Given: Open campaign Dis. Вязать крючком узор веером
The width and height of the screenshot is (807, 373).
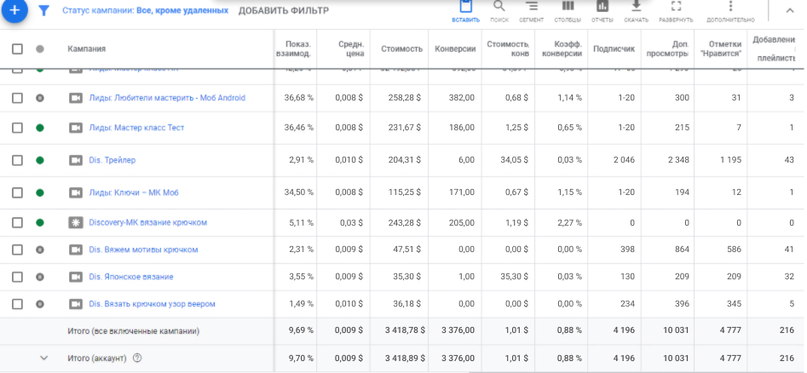Looking at the screenshot, I should 152,304.
